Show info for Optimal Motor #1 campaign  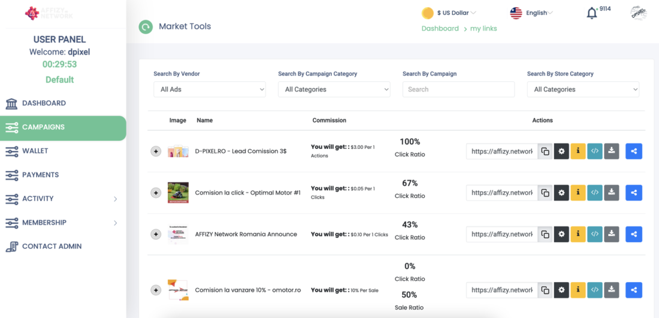click(x=578, y=193)
